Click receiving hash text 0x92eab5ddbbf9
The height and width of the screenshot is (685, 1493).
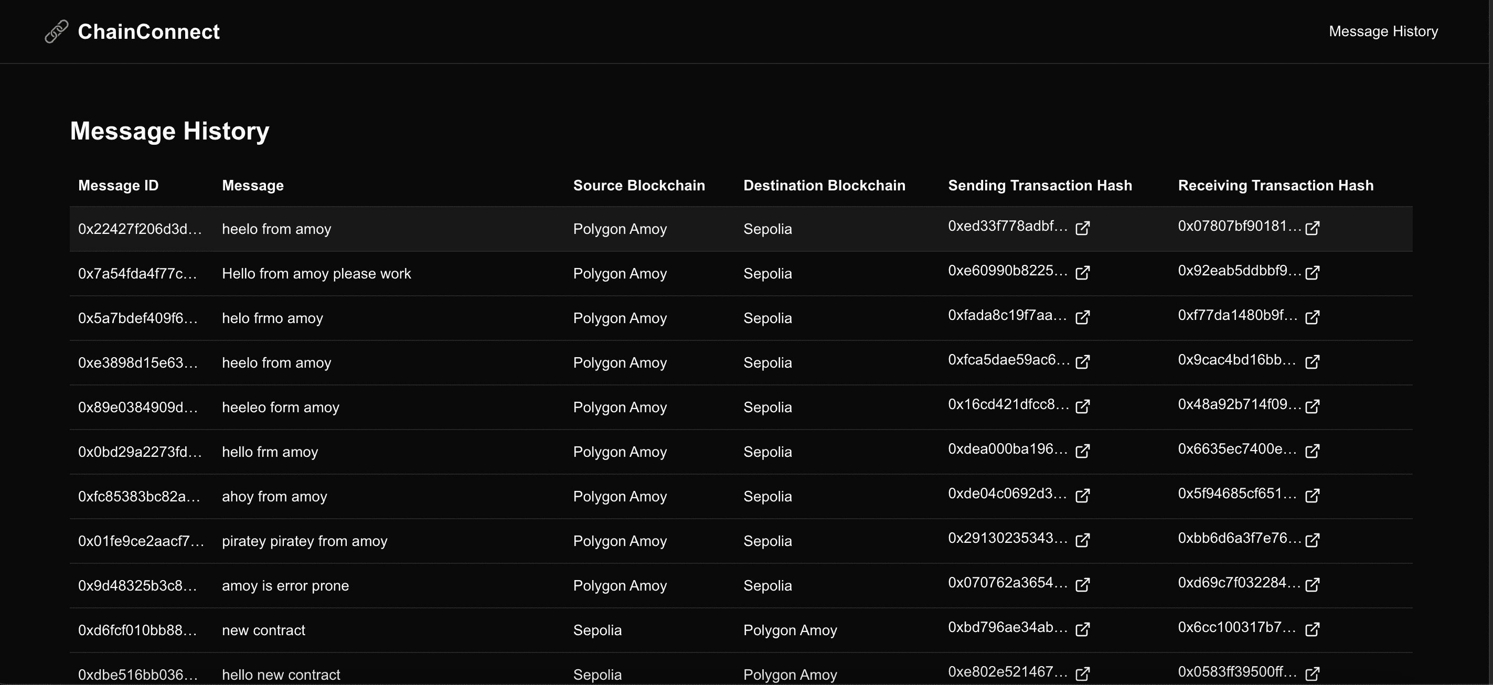pyautogui.click(x=1240, y=271)
